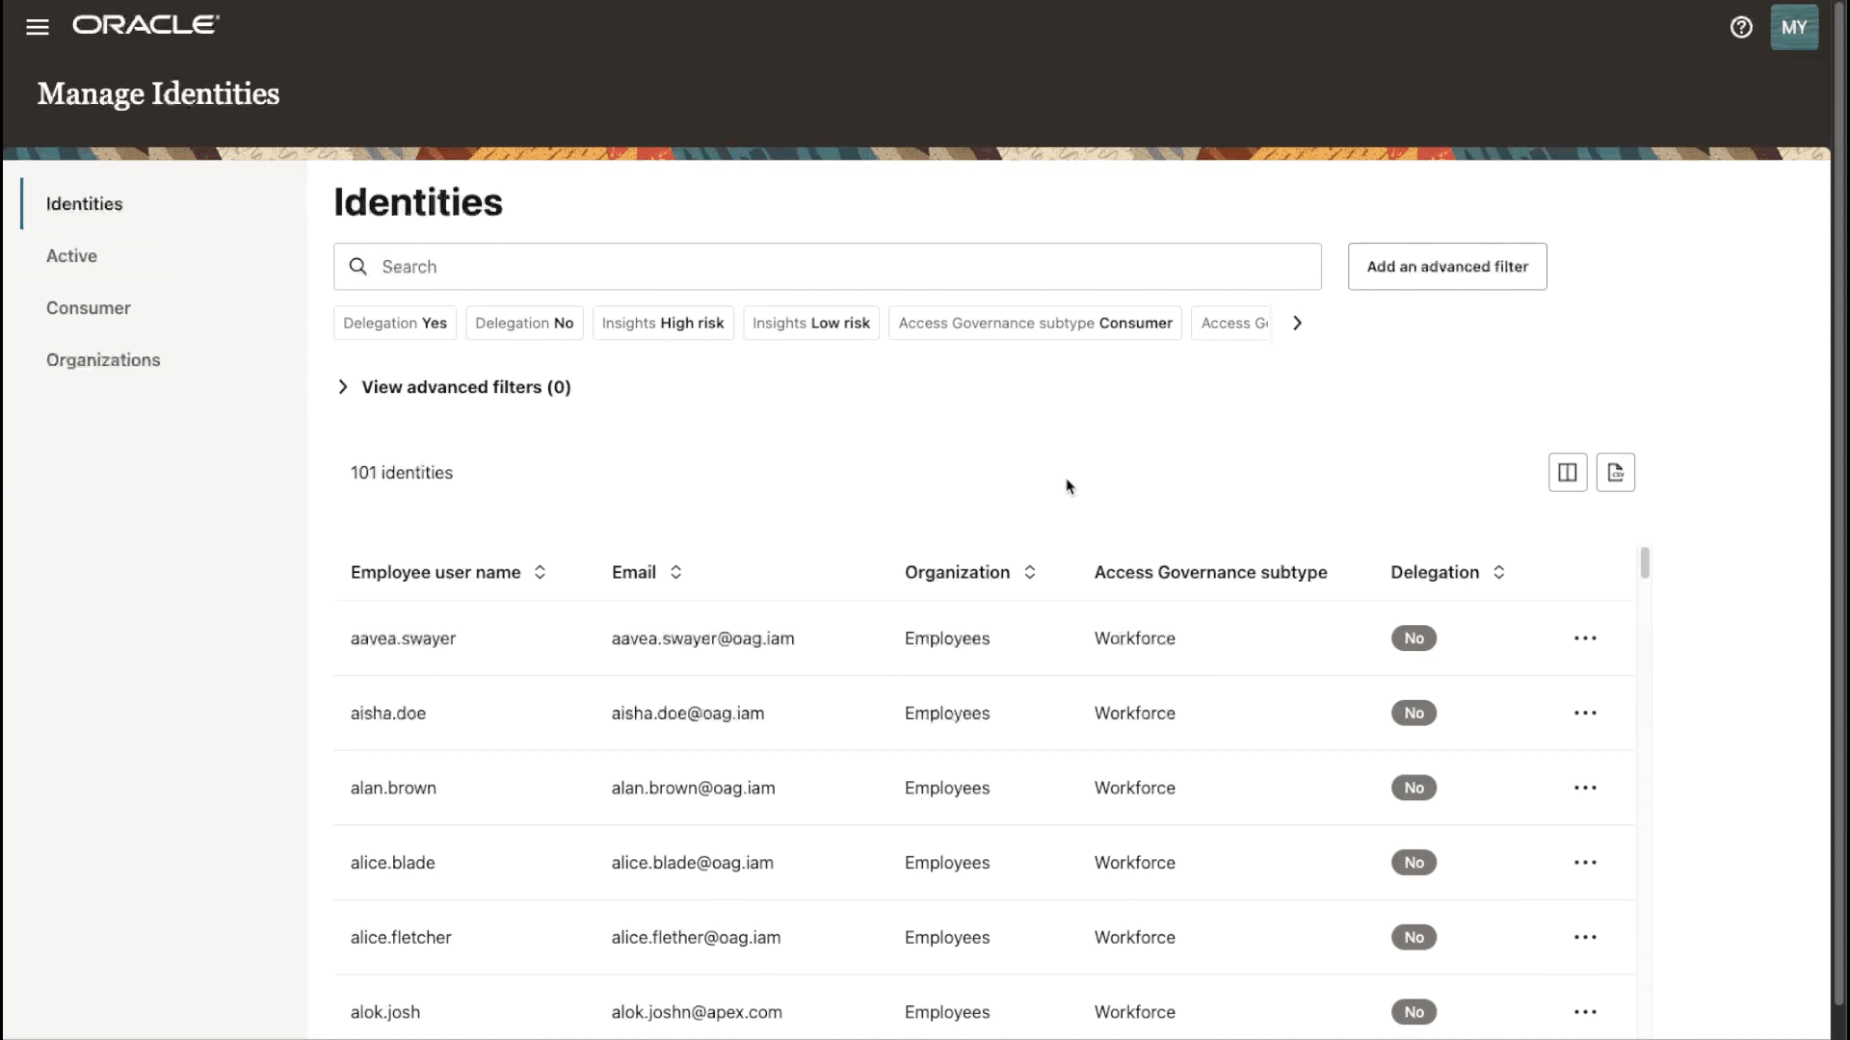Click Add an advanced filter button
The width and height of the screenshot is (1850, 1040).
pyautogui.click(x=1446, y=266)
